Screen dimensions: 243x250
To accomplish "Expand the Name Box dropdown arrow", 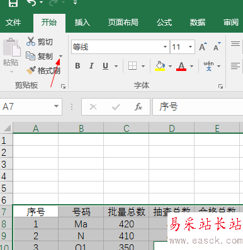I will pos(56,106).
